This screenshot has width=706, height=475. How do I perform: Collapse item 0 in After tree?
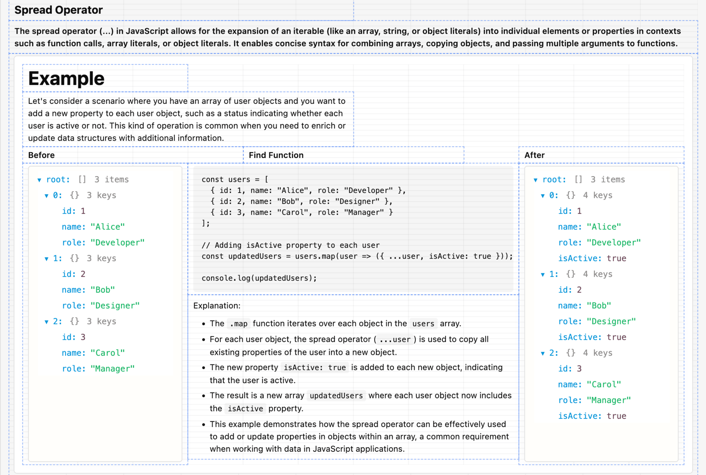[543, 196]
